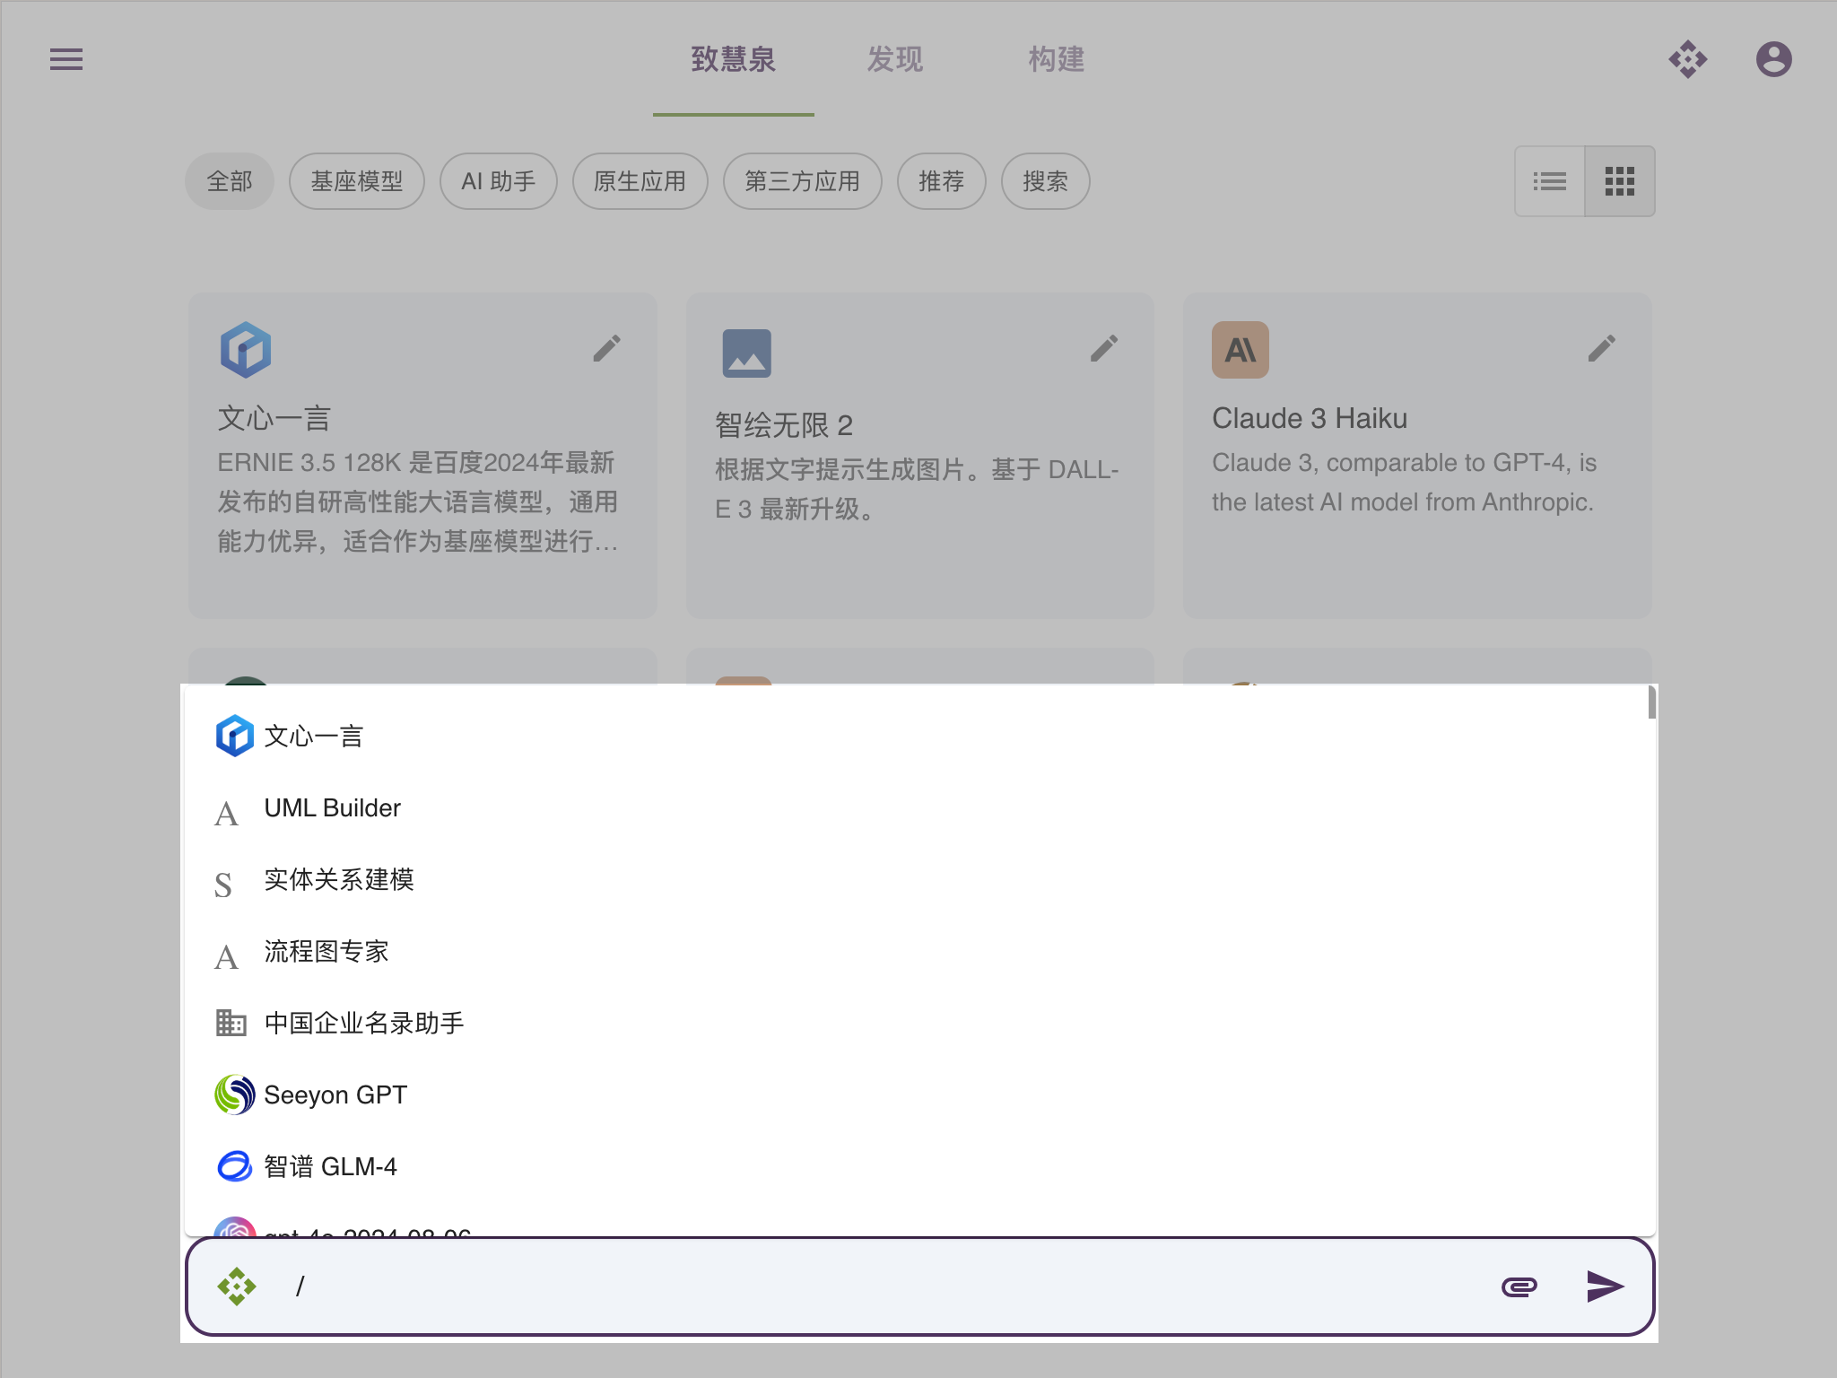Filter by 基座模型
Screen dimensions: 1837x1378
357,181
